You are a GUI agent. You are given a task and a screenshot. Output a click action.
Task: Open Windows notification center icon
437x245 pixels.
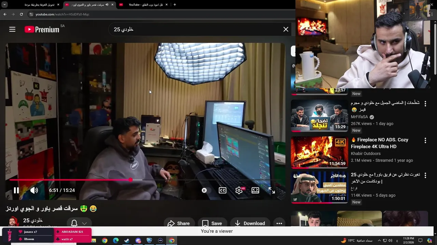pyautogui.click(x=421, y=241)
